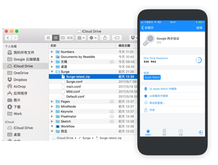
Task: Tap 共享 on the phone
Action: point(172,110)
